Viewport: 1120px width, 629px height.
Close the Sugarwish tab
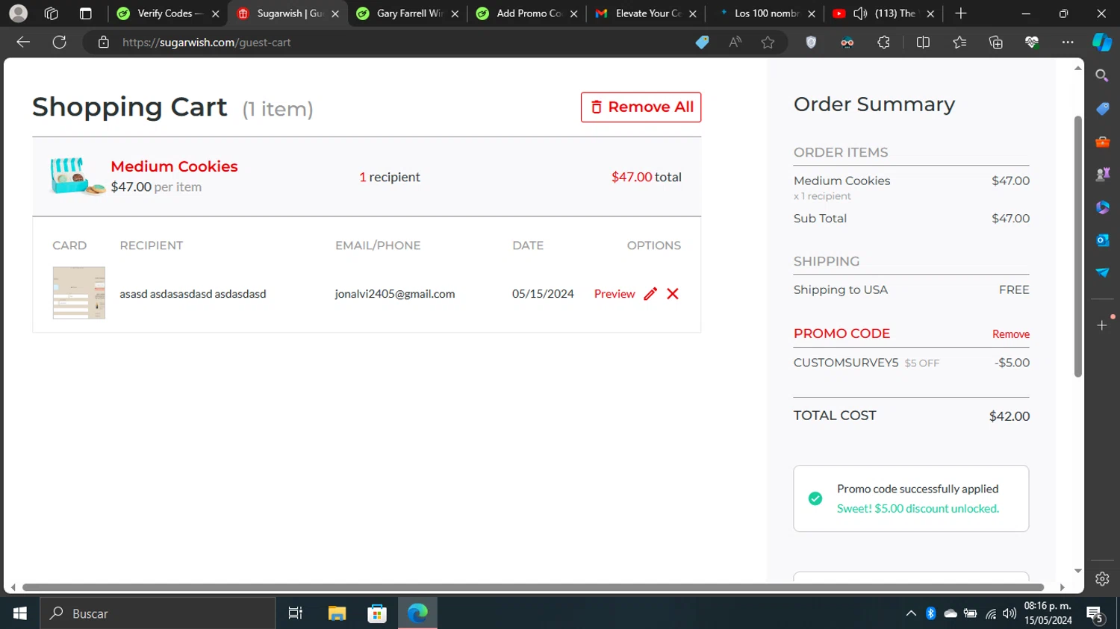point(335,13)
